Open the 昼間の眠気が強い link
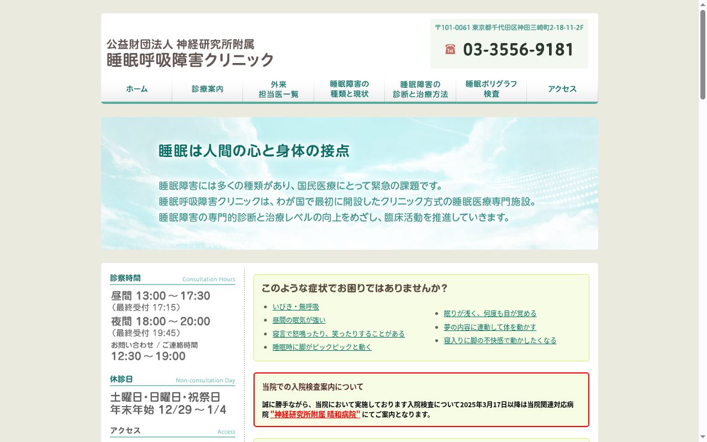Viewport: 707px width, 442px height. coord(299,320)
